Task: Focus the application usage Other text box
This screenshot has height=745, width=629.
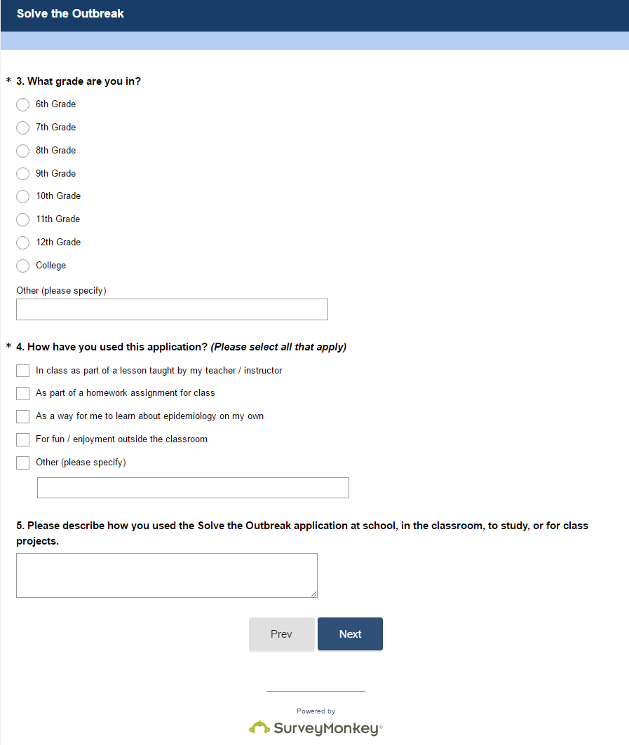Action: [193, 488]
